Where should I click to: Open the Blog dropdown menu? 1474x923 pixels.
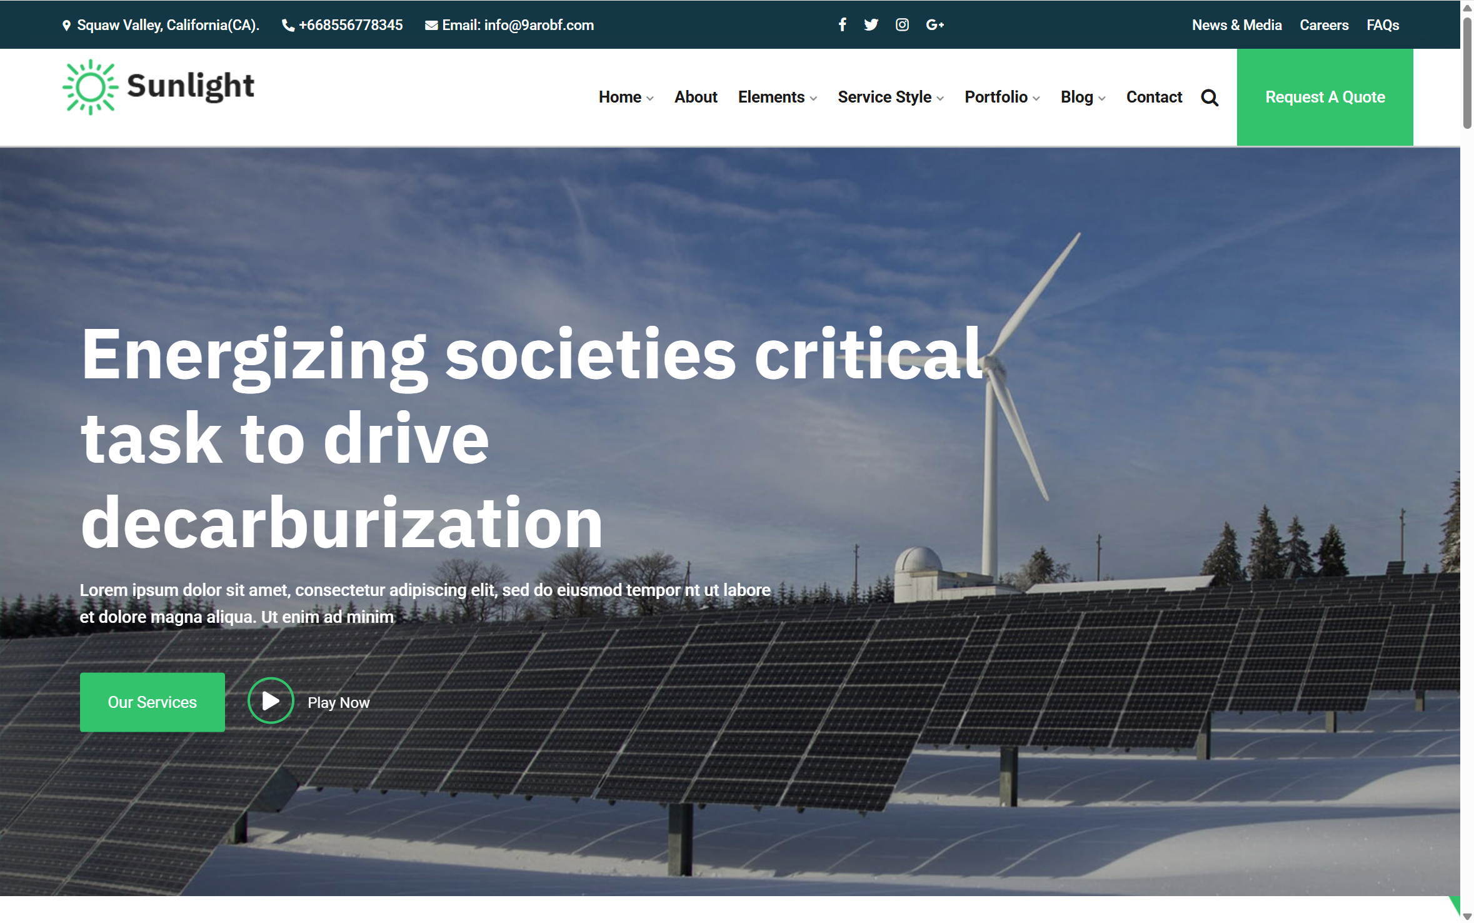pos(1082,98)
